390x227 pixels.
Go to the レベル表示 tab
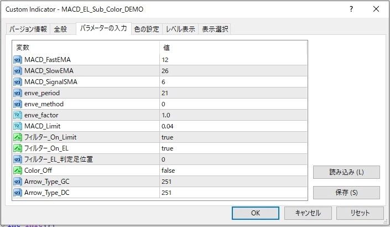tap(180, 29)
